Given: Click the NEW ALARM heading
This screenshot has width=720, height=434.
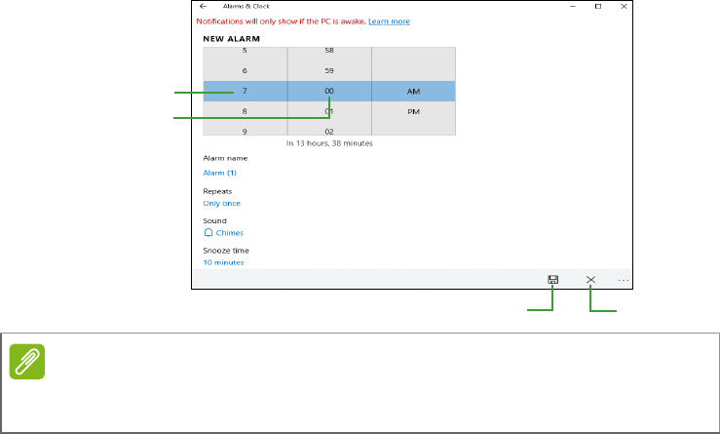Looking at the screenshot, I should tap(232, 39).
